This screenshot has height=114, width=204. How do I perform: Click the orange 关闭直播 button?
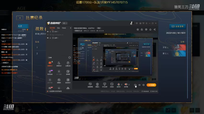(151, 85)
